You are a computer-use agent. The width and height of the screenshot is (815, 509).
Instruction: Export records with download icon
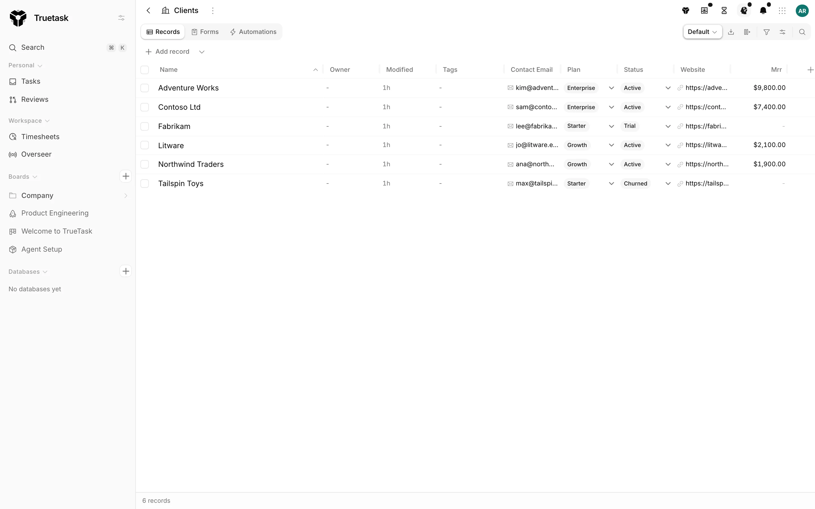click(731, 32)
